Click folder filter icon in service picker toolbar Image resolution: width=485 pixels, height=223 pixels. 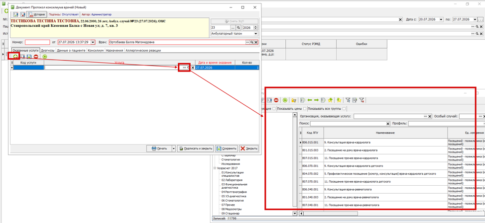[x=294, y=100]
